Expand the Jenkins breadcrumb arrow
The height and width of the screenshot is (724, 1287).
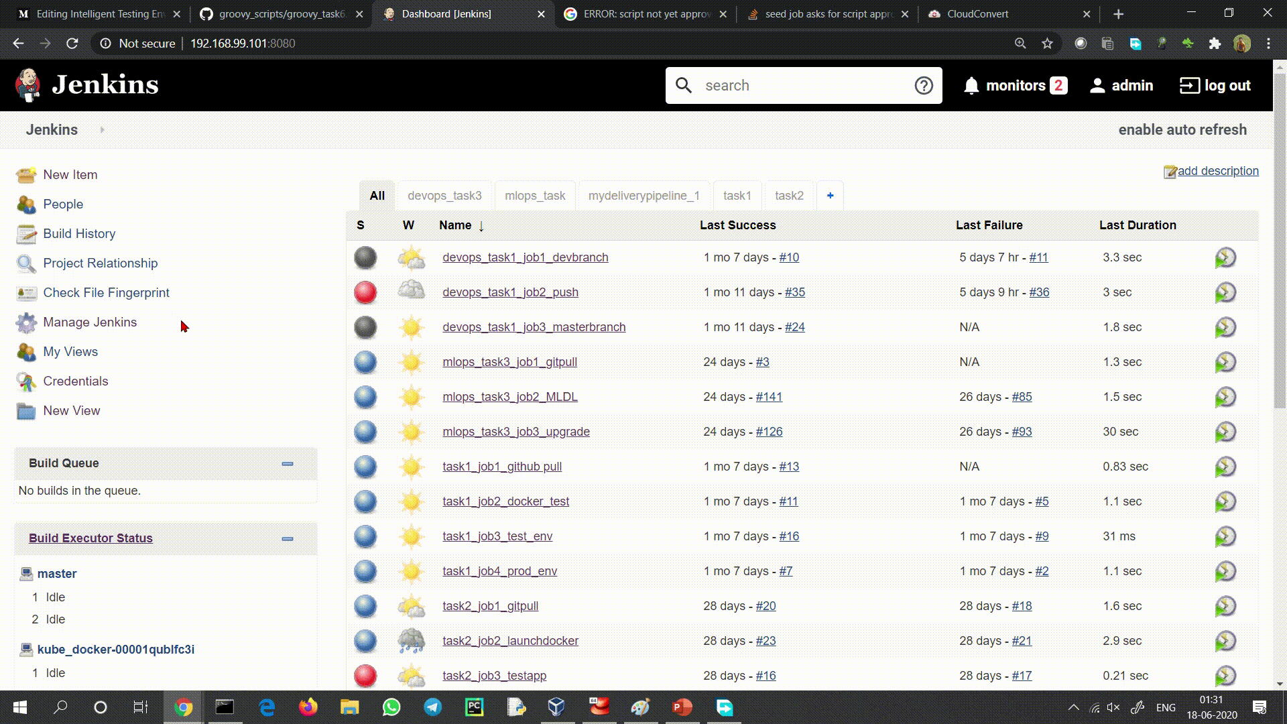[102, 130]
